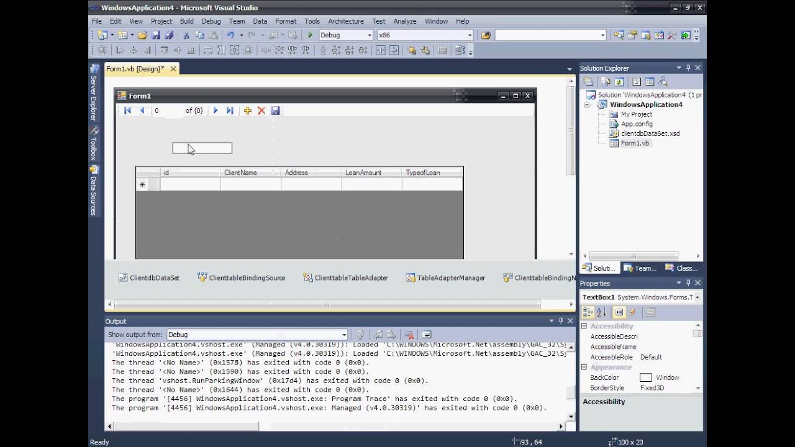
Task: Open the Build menu
Action: [x=187, y=21]
